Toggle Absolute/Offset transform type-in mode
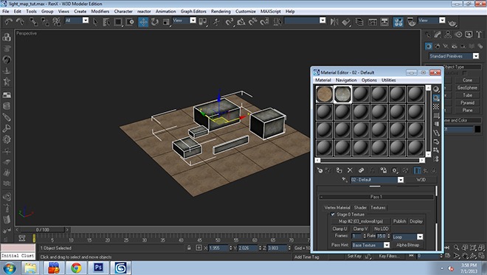Image resolution: width=487 pixels, height=275 pixels. point(198,248)
